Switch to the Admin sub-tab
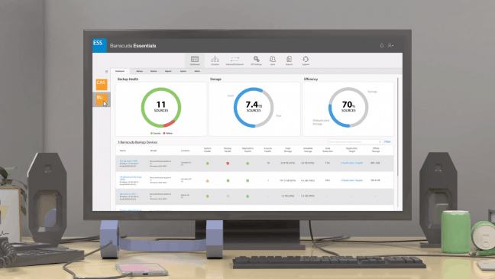The height and width of the screenshot is (279, 495). pos(197,71)
